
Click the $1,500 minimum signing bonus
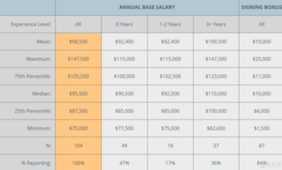point(262,128)
